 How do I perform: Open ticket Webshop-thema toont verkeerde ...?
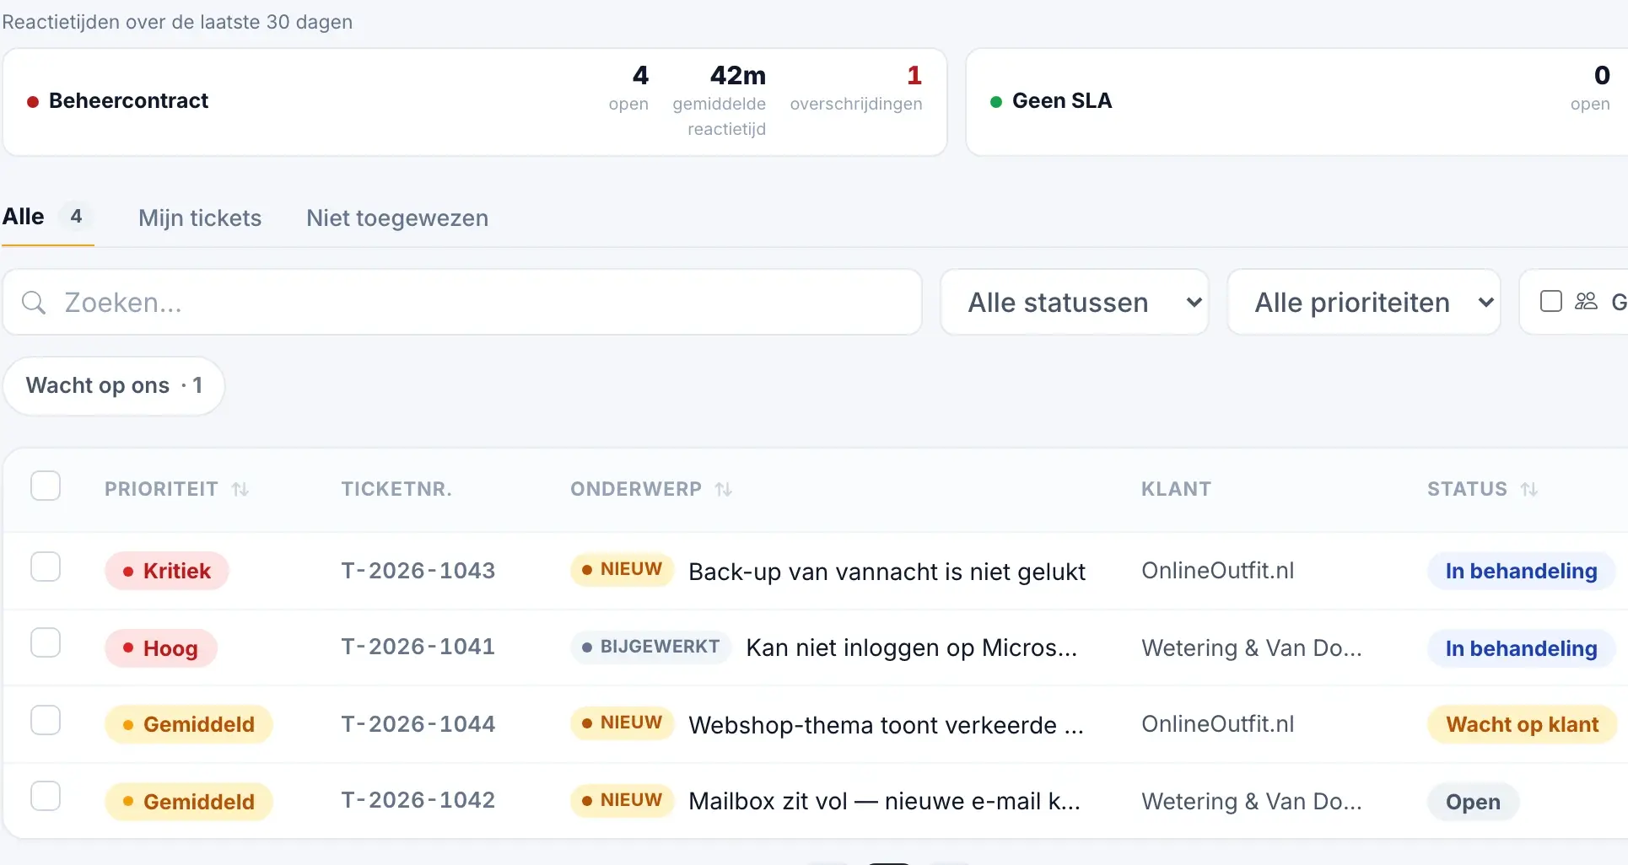tap(886, 725)
